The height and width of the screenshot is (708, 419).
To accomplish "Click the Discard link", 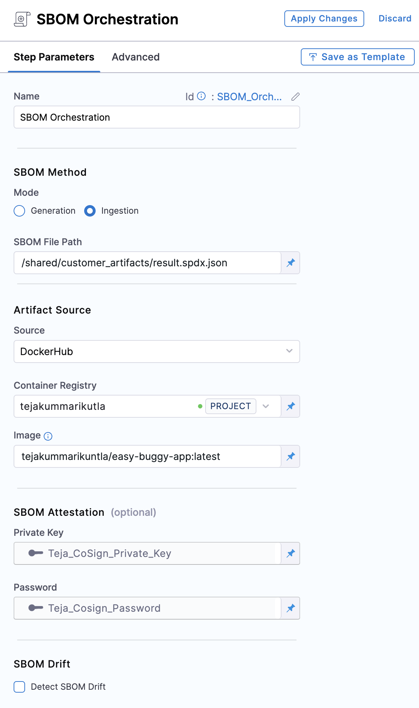I will [395, 19].
